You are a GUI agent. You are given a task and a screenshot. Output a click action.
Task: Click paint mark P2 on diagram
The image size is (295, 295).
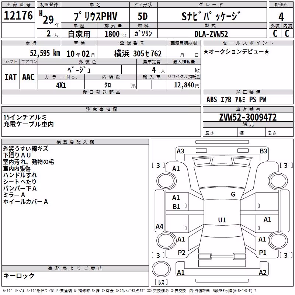(x=181, y=253)
